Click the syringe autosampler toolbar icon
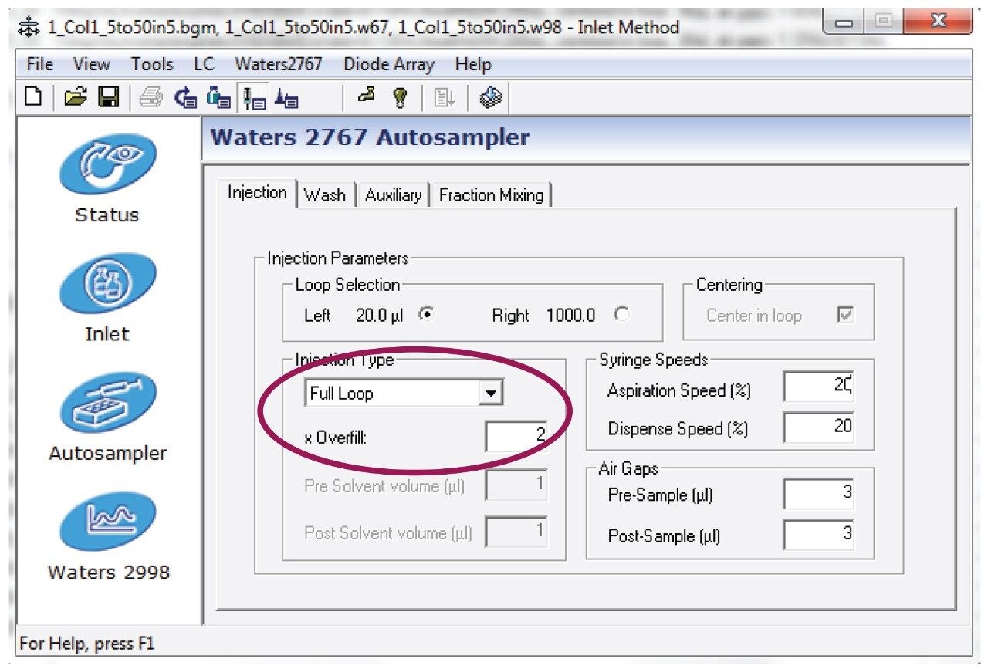The width and height of the screenshot is (988, 669). point(253,98)
